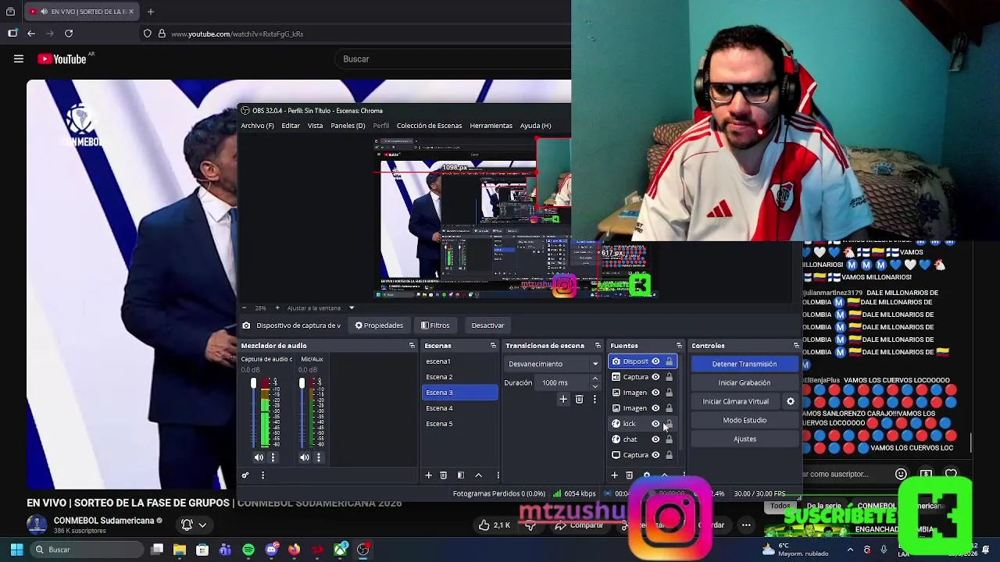This screenshot has width=1000, height=562.
Task: Expand the Desvanecimiento transition dropdown
Action: [x=595, y=364]
